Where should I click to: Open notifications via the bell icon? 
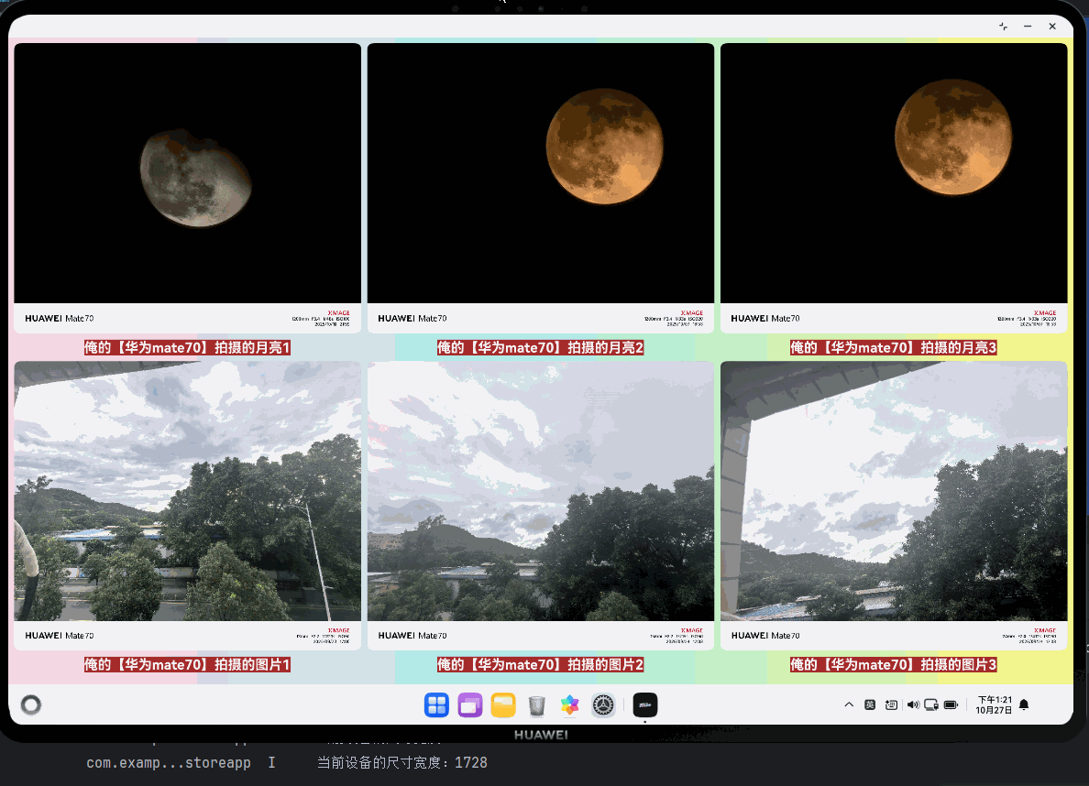pos(1024,704)
